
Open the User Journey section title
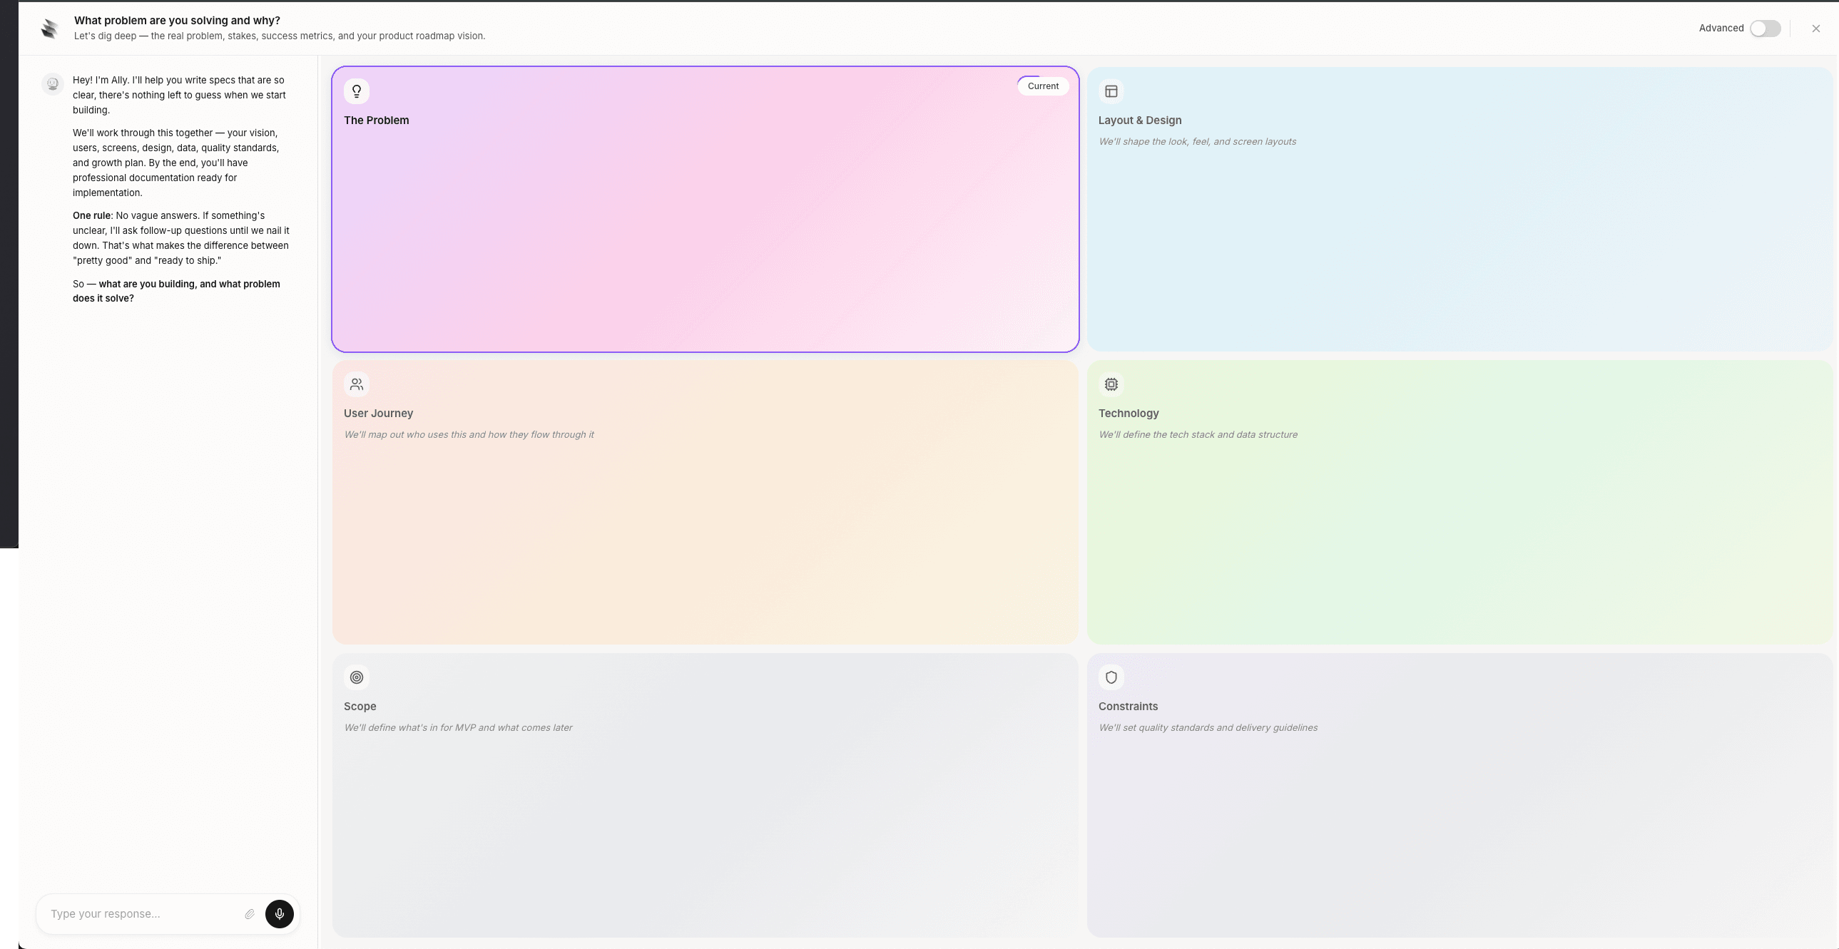tap(378, 413)
